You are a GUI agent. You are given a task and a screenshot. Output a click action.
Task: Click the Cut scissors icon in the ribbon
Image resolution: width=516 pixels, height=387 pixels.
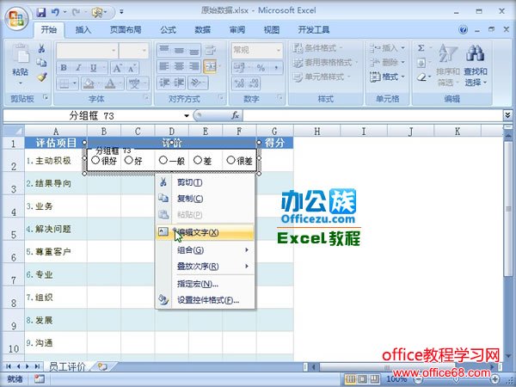point(41,48)
